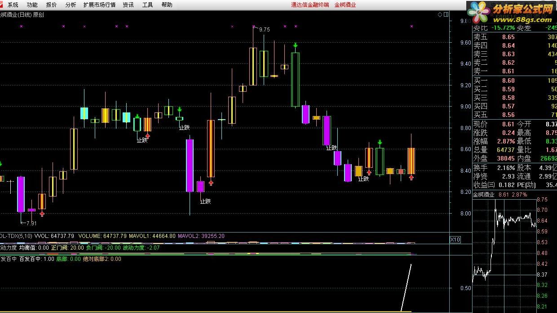Select the 卖一 8.61 order row
Screen dimensions: 557x313
coord(515,72)
